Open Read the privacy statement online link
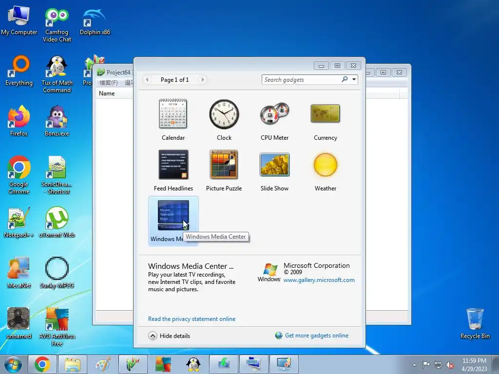 [192, 319]
